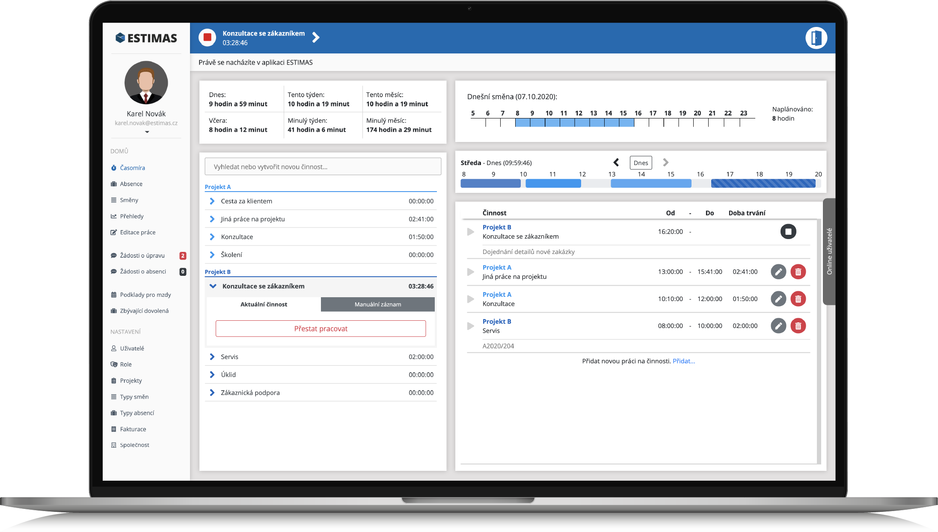Screen dimensions: 938x532
Task: Focus the activity search input field
Action: point(323,167)
